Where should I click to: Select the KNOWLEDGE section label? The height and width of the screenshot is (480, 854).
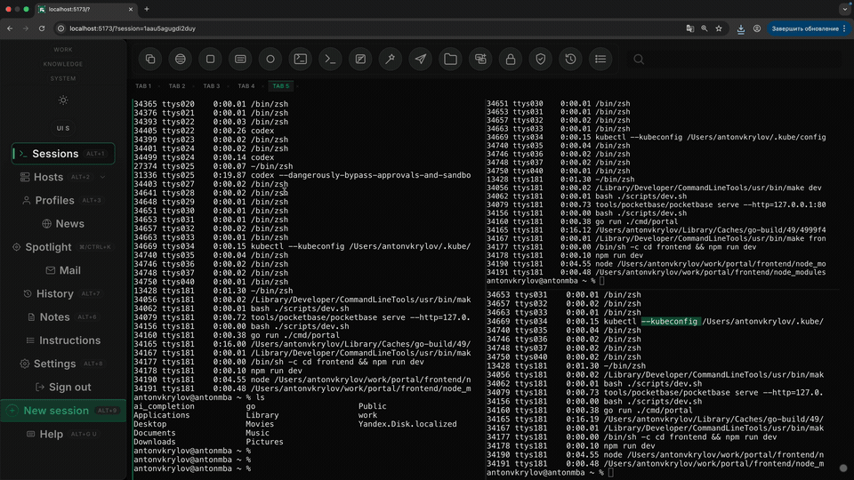click(63, 64)
